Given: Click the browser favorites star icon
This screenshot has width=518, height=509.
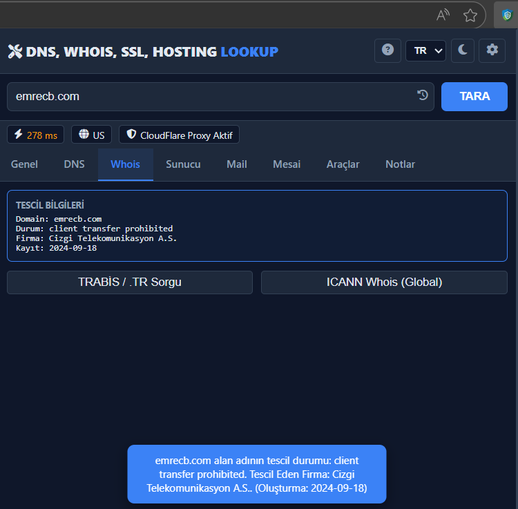Looking at the screenshot, I should [x=470, y=15].
